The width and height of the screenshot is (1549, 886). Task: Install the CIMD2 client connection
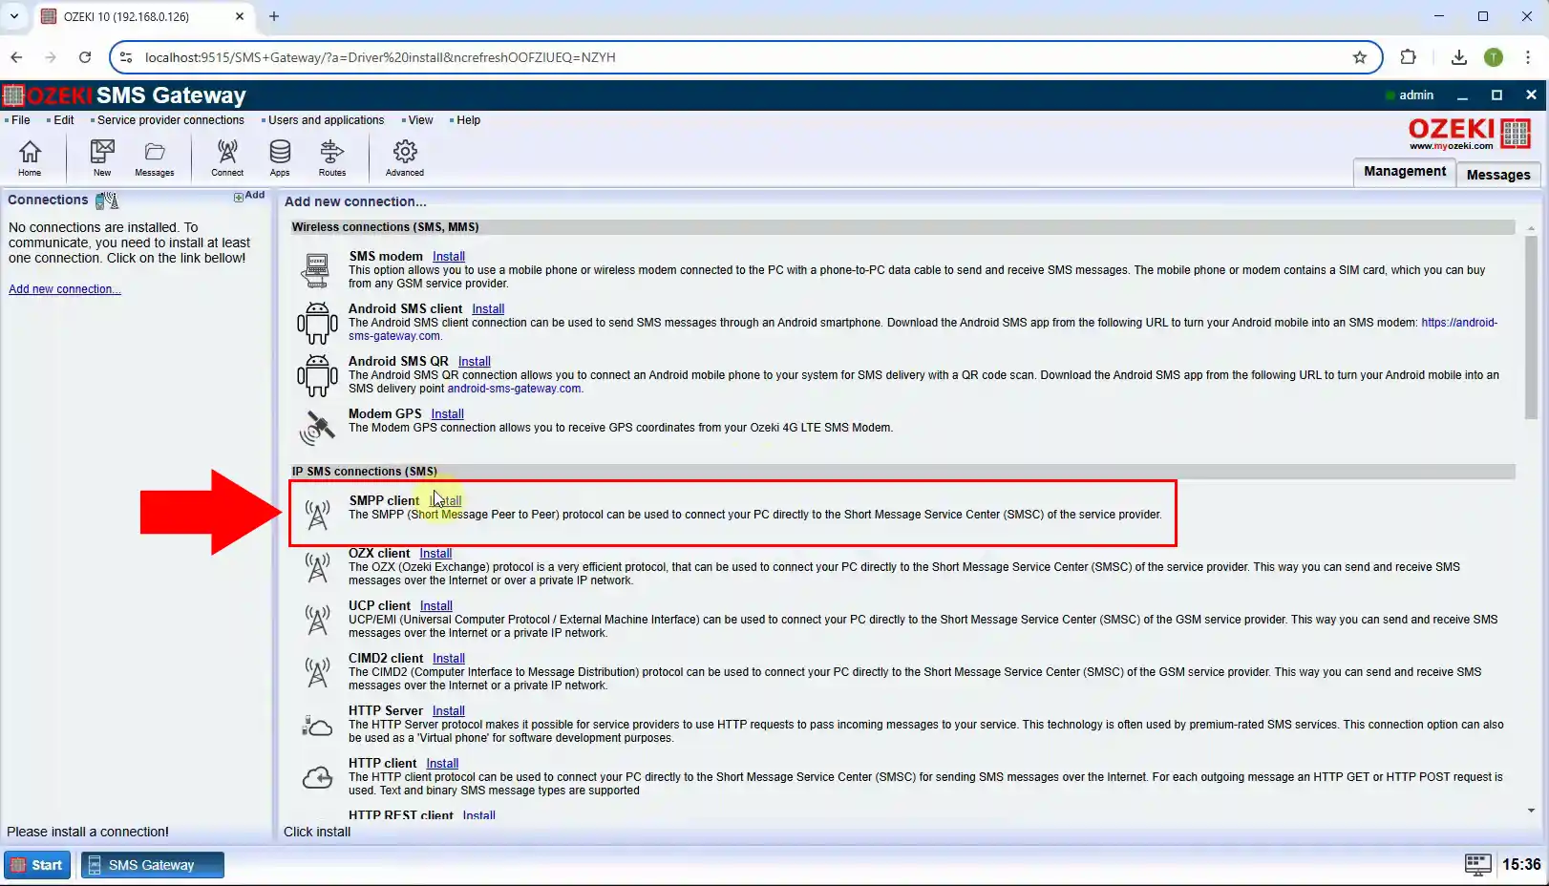pyautogui.click(x=449, y=659)
